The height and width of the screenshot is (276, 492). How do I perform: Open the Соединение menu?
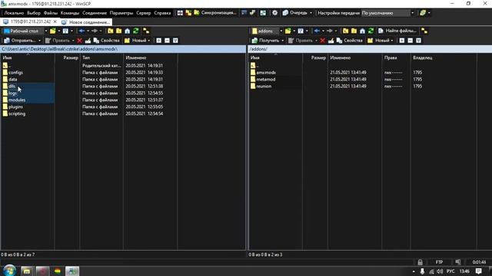pyautogui.click(x=95, y=13)
